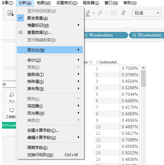Select 交换行和列(W) menu entry
This screenshot has height=165, width=164.
[x=50, y=155]
